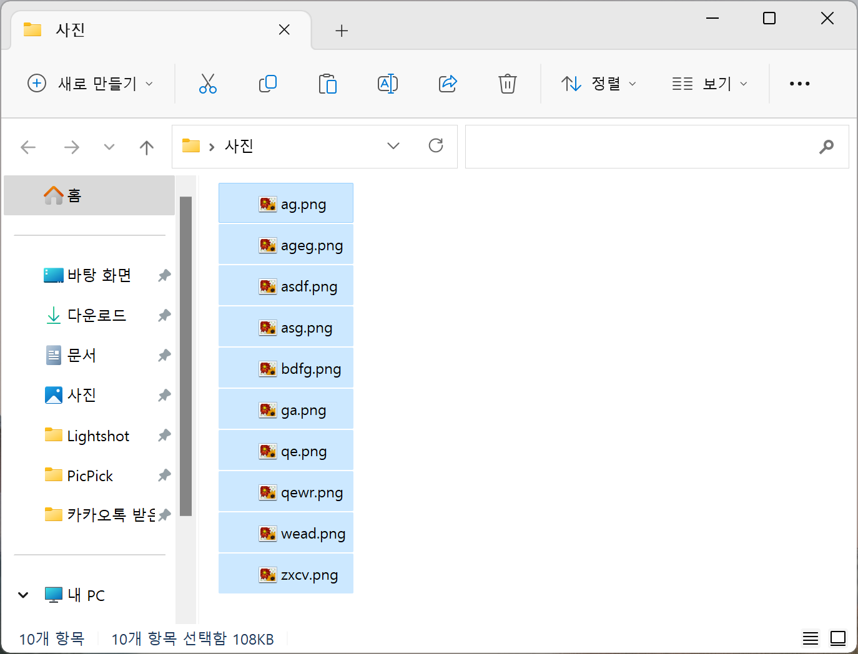Viewport: 858px width, 654px height.
Task: Click the address bar chevron before 사진
Action: [x=212, y=147]
